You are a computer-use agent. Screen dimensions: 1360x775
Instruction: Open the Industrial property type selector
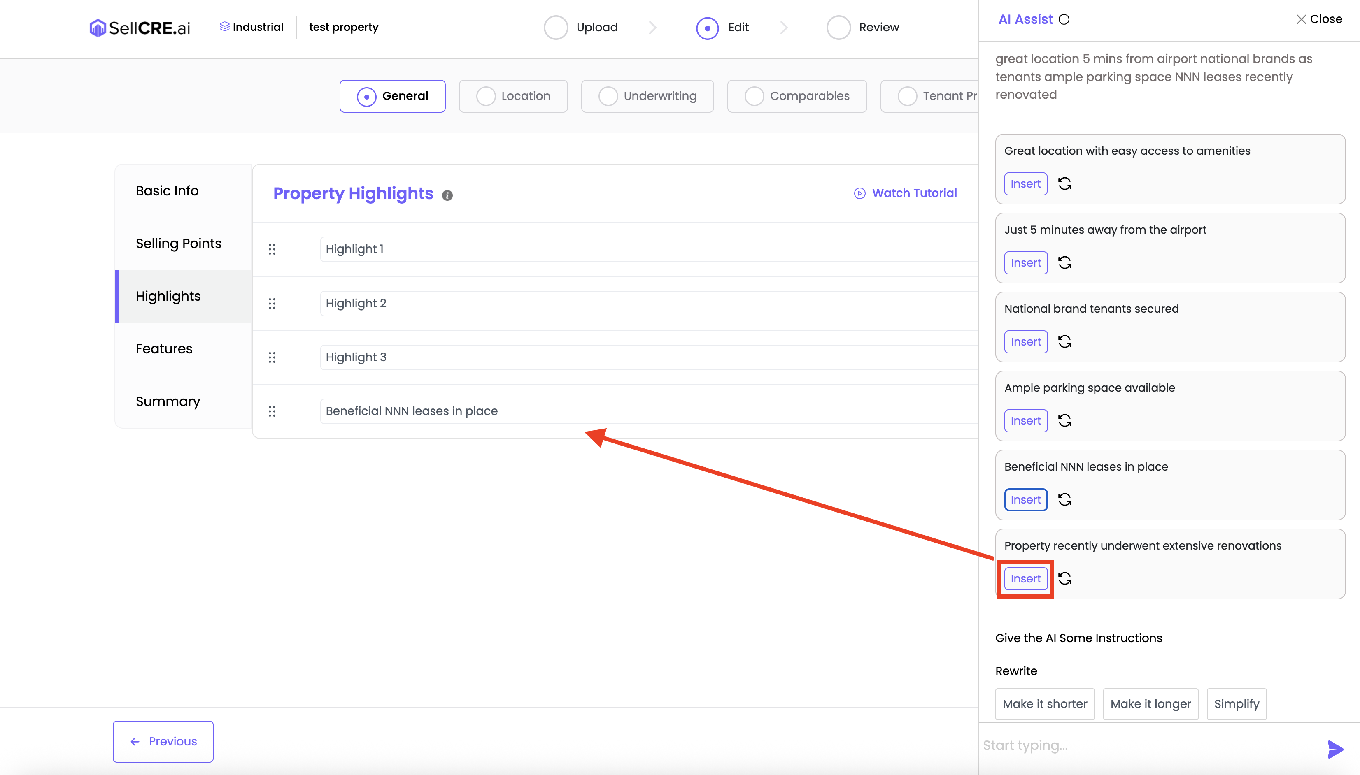click(252, 27)
